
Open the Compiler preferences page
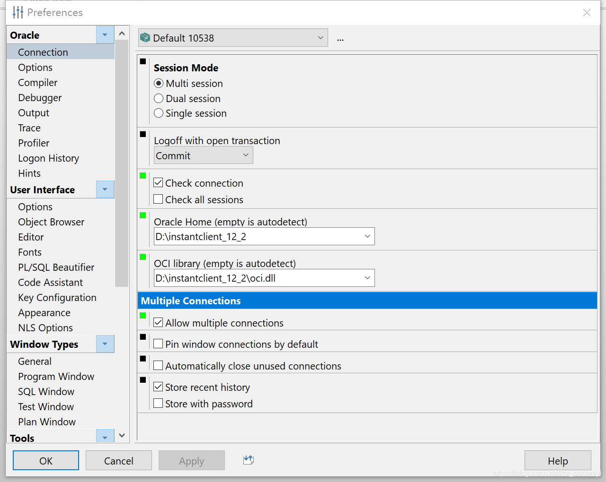coord(38,82)
